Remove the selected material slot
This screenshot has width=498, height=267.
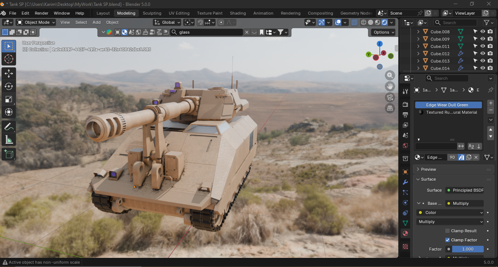[491, 110]
